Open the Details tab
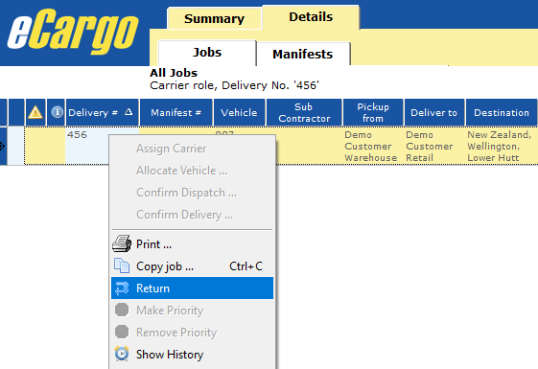The image size is (538, 369). click(x=311, y=17)
